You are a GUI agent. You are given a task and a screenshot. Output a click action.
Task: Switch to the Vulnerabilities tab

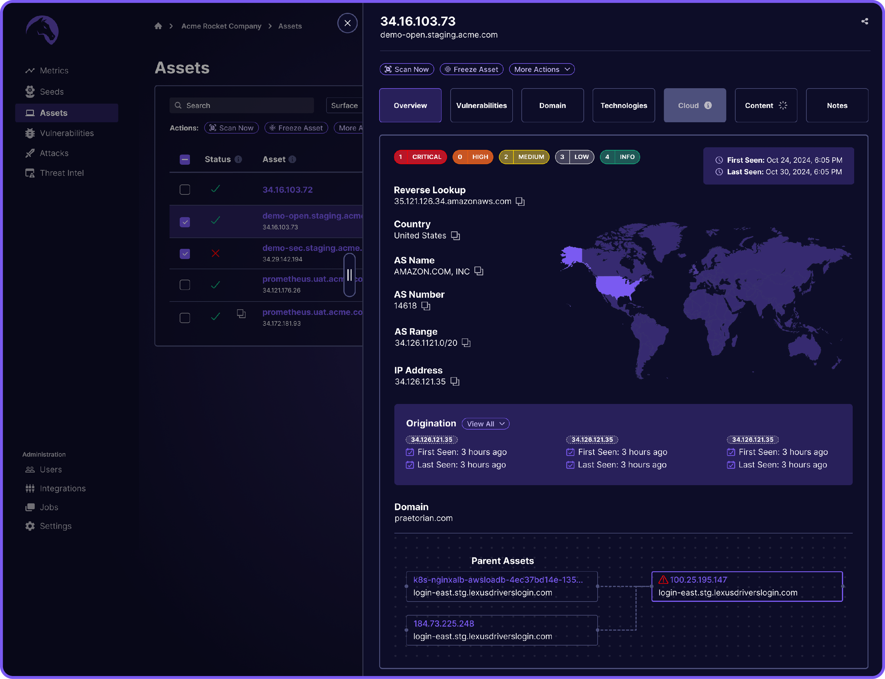(x=481, y=106)
